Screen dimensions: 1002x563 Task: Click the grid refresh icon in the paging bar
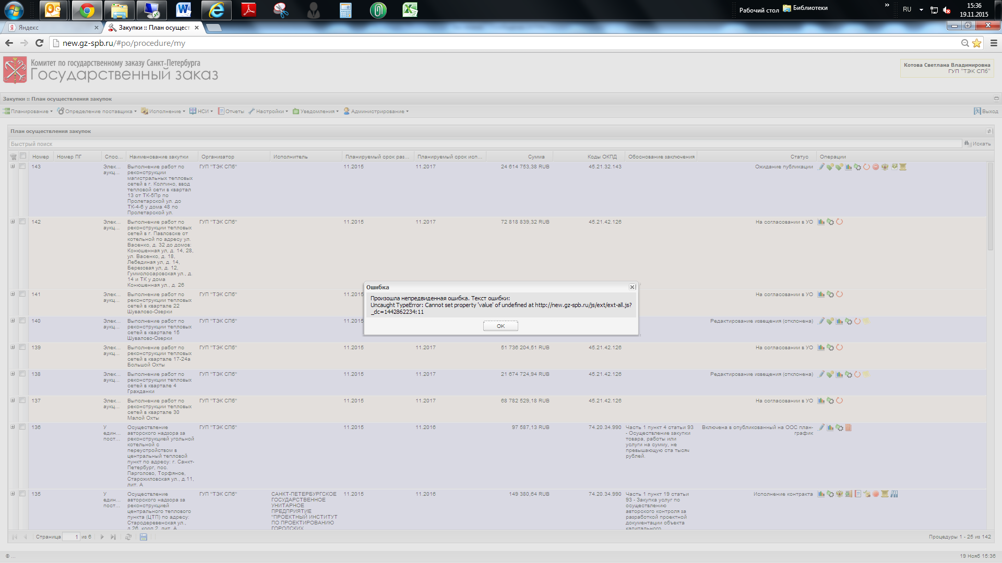(x=128, y=537)
